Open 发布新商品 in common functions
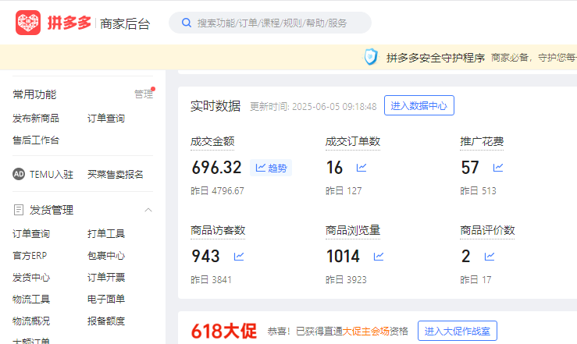577x344 pixels. [36, 119]
